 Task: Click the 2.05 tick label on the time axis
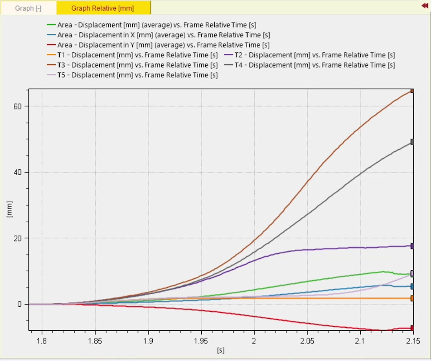tap(307, 341)
